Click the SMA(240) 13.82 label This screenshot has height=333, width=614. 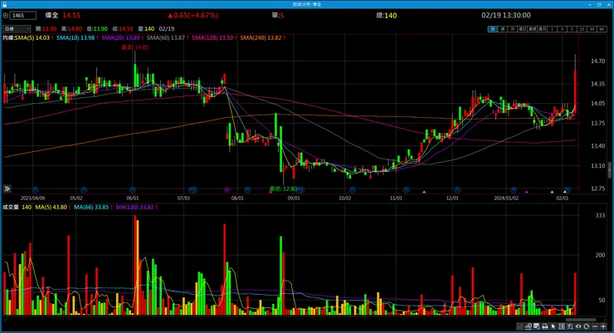(x=261, y=38)
